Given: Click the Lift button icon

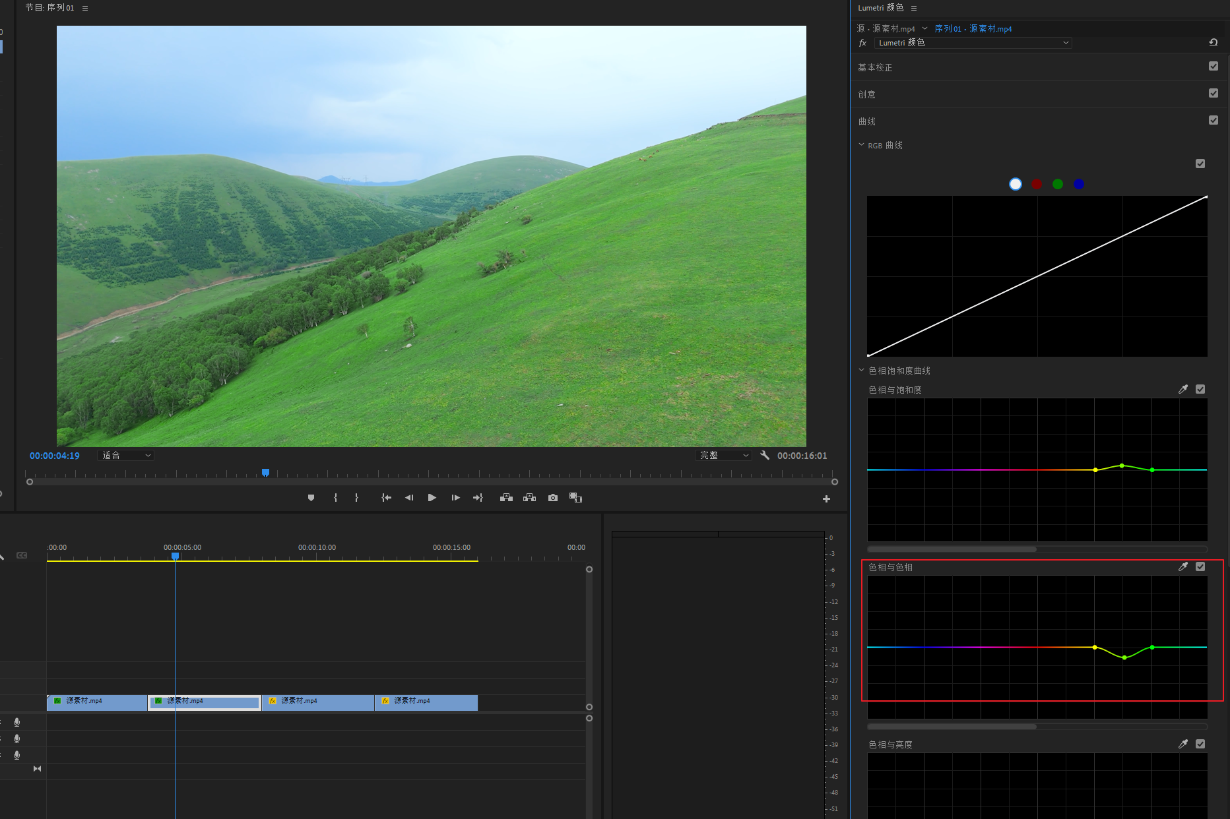Looking at the screenshot, I should 506,498.
